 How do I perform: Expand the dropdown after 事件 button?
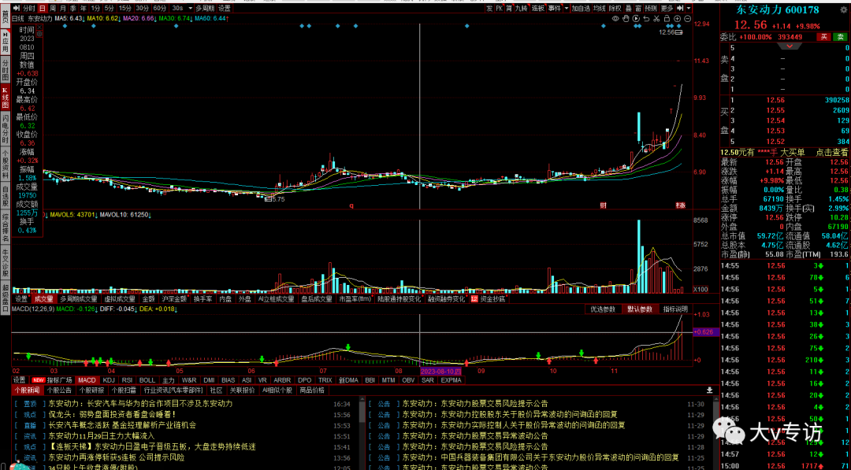pos(567,8)
